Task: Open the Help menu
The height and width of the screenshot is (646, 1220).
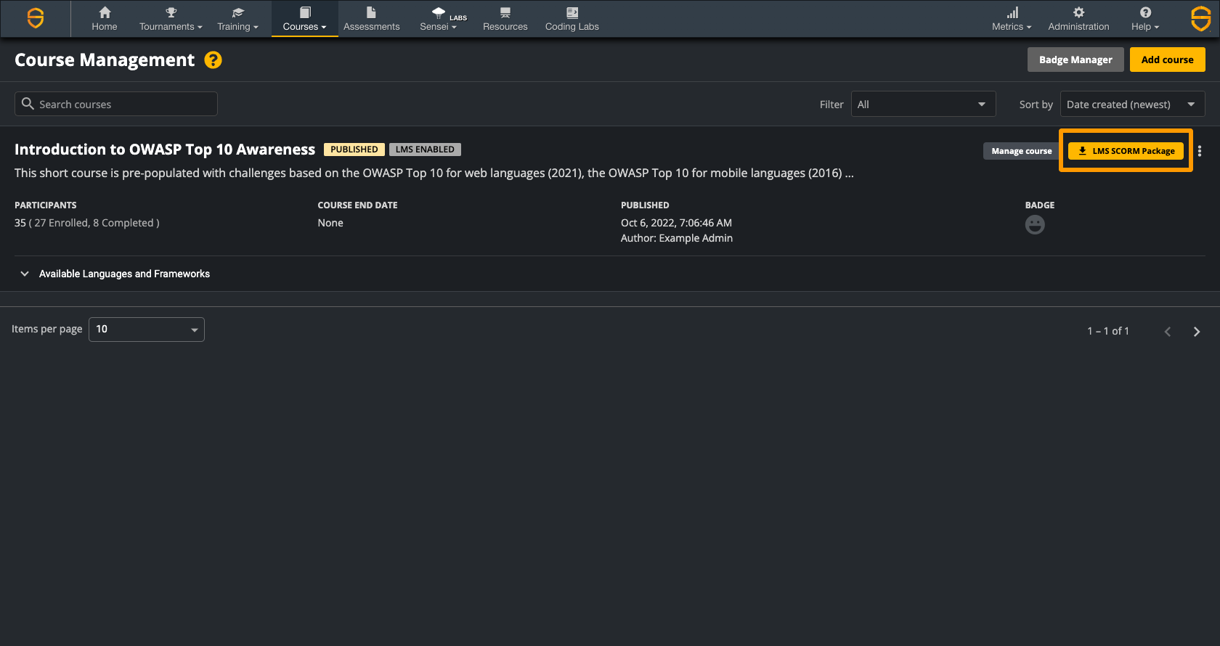Action: [1145, 19]
